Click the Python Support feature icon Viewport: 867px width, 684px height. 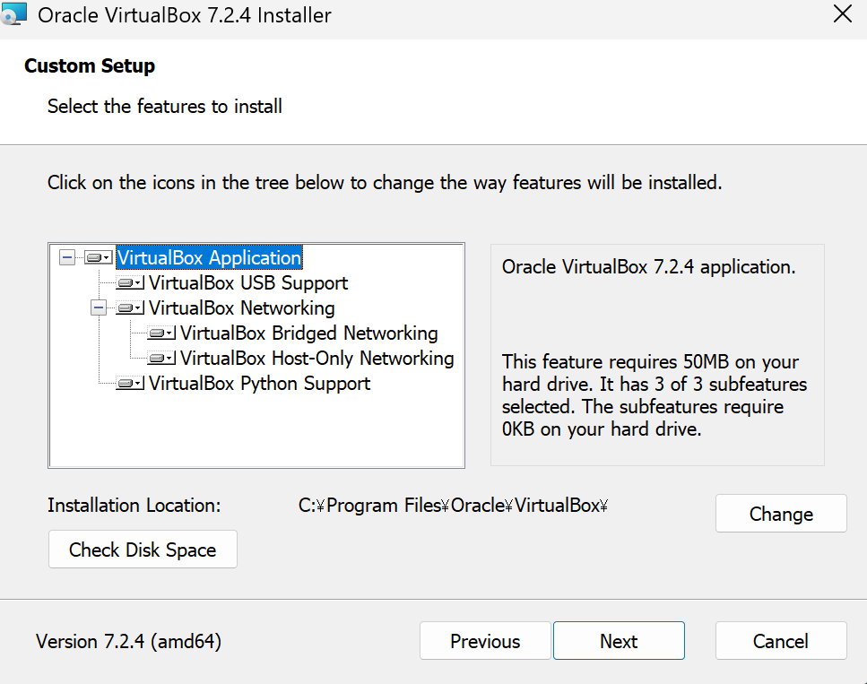pos(129,384)
